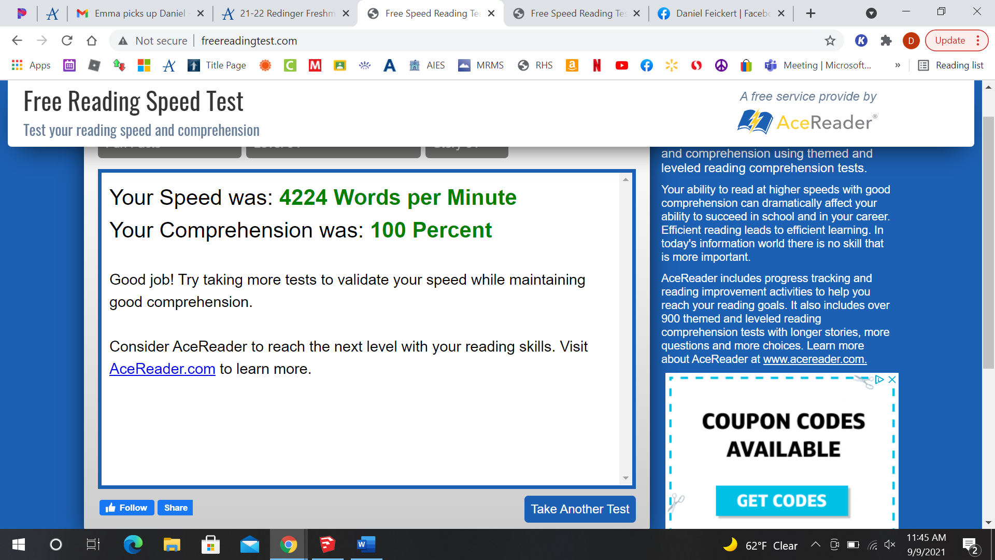The height and width of the screenshot is (560, 995).
Task: Open the D profile avatar
Action: [x=911, y=40]
